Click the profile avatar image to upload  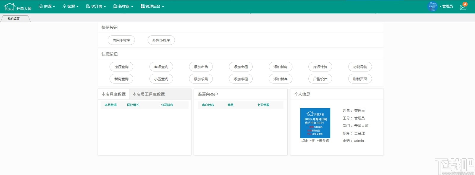point(315,123)
